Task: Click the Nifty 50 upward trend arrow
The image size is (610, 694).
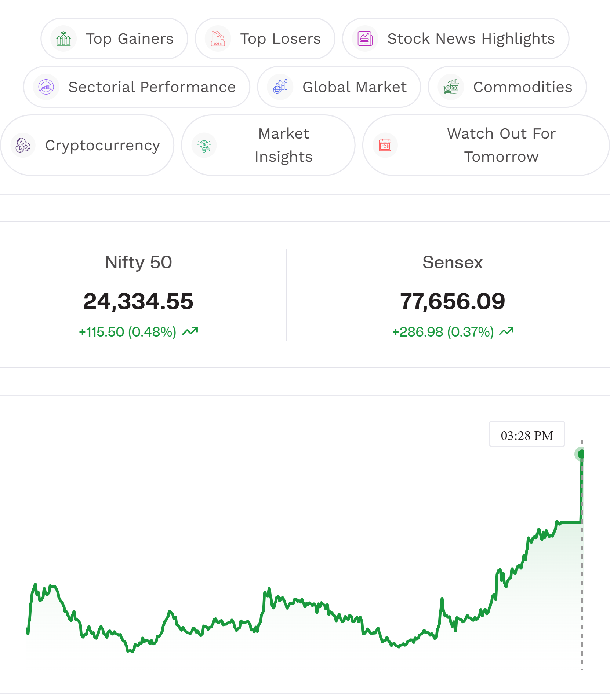Action: pos(190,331)
